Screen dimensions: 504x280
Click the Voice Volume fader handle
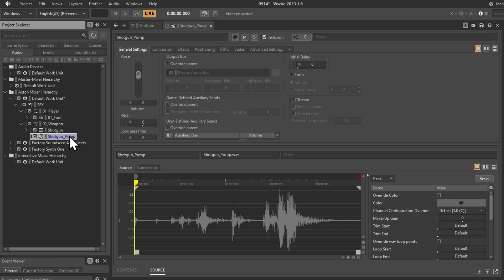138,75
